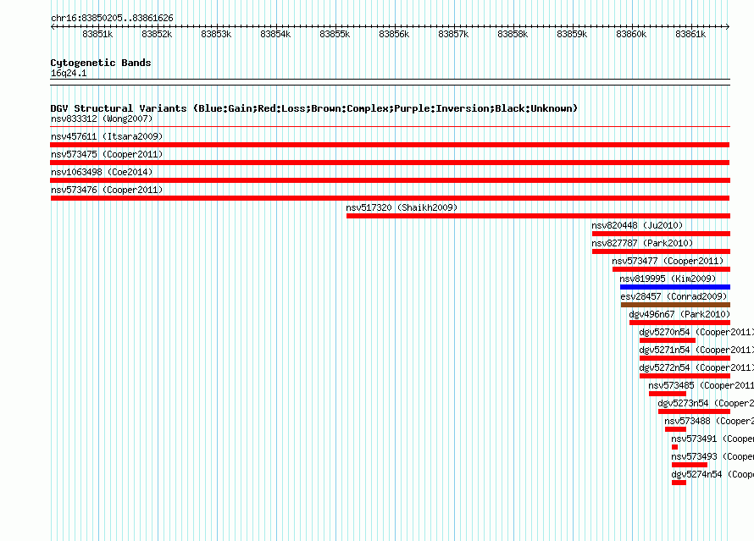This screenshot has width=754, height=541.
Task: Open the nsv573491 variant label
Action: (x=712, y=439)
